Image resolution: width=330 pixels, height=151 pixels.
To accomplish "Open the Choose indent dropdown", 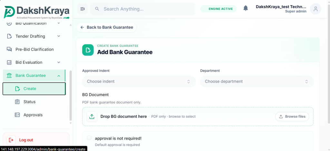I will point(139,81).
